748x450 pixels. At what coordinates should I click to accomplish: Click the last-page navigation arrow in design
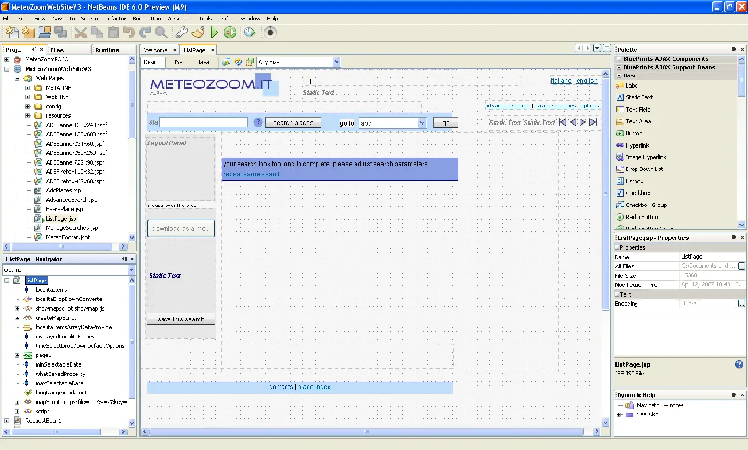pos(593,122)
